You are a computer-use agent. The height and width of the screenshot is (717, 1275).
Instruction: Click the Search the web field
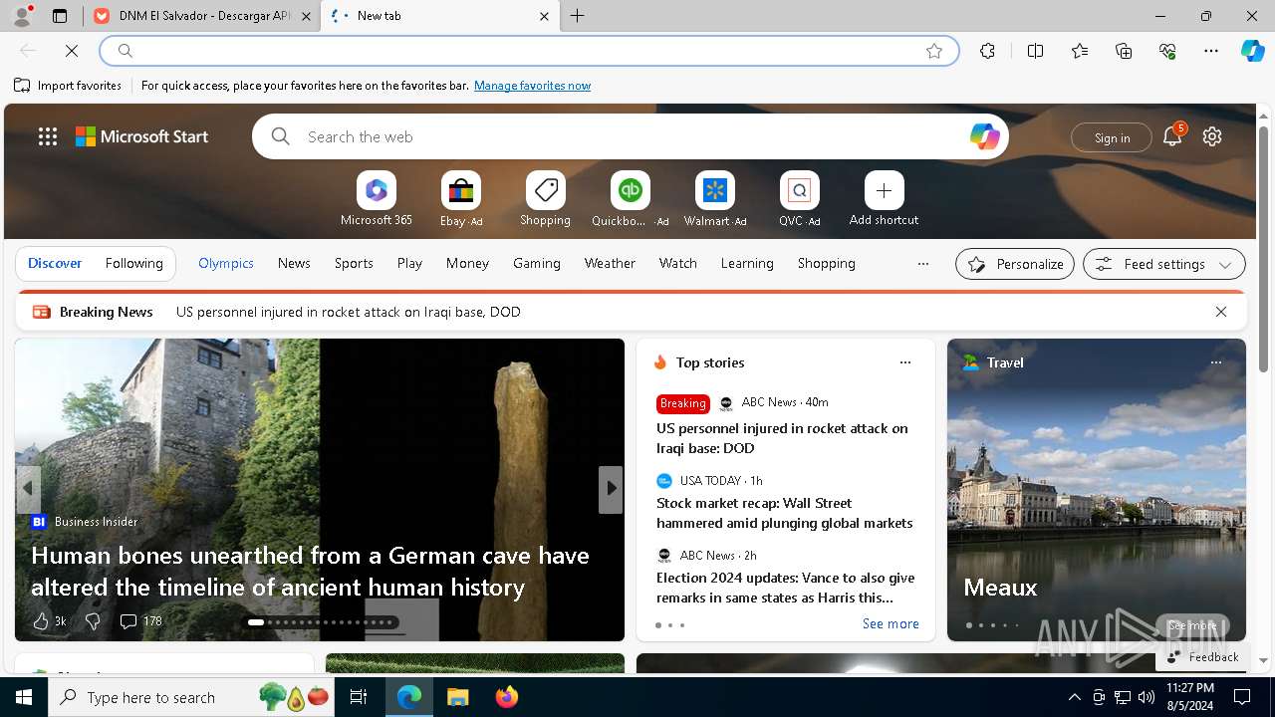tap(631, 136)
